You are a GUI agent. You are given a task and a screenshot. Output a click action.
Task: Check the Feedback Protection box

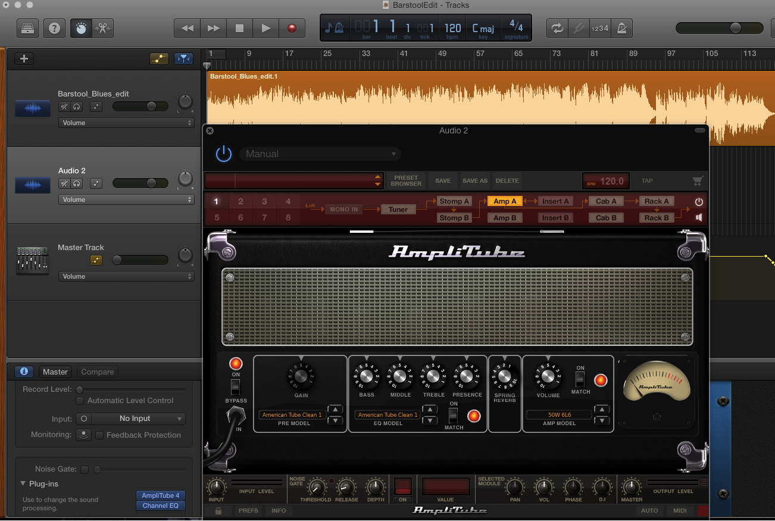pos(100,435)
